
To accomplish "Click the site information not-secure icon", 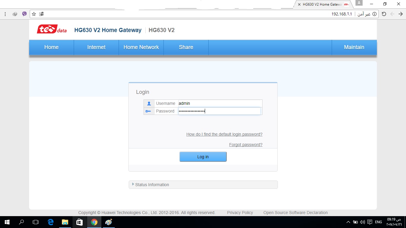I will 374,14.
